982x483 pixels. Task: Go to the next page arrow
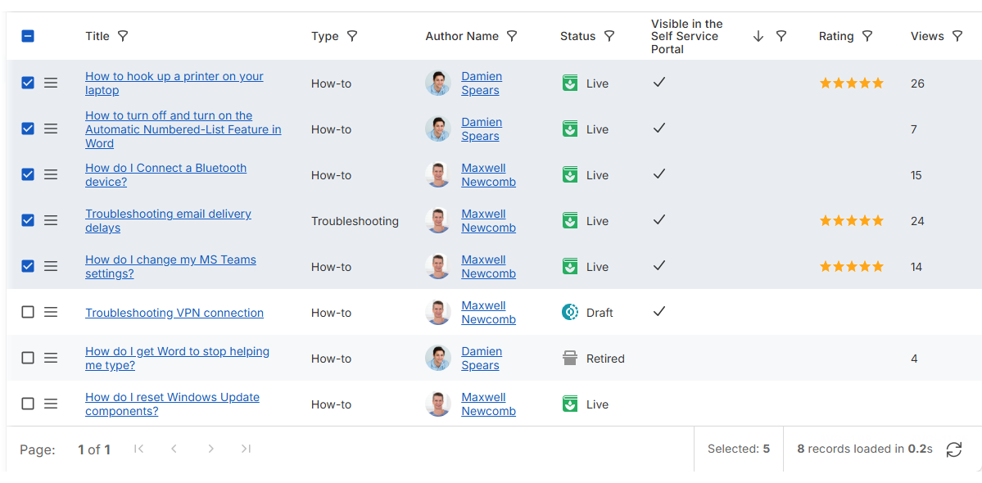211,449
